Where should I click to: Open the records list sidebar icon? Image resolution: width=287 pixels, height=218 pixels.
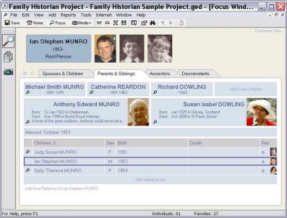pos(8,57)
